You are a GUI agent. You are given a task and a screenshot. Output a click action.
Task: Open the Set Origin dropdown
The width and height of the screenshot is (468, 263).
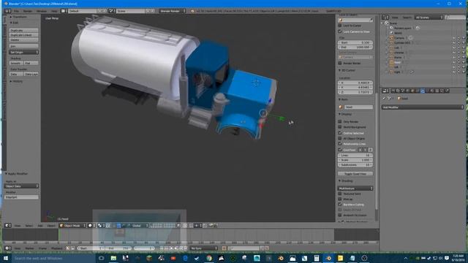point(24,52)
